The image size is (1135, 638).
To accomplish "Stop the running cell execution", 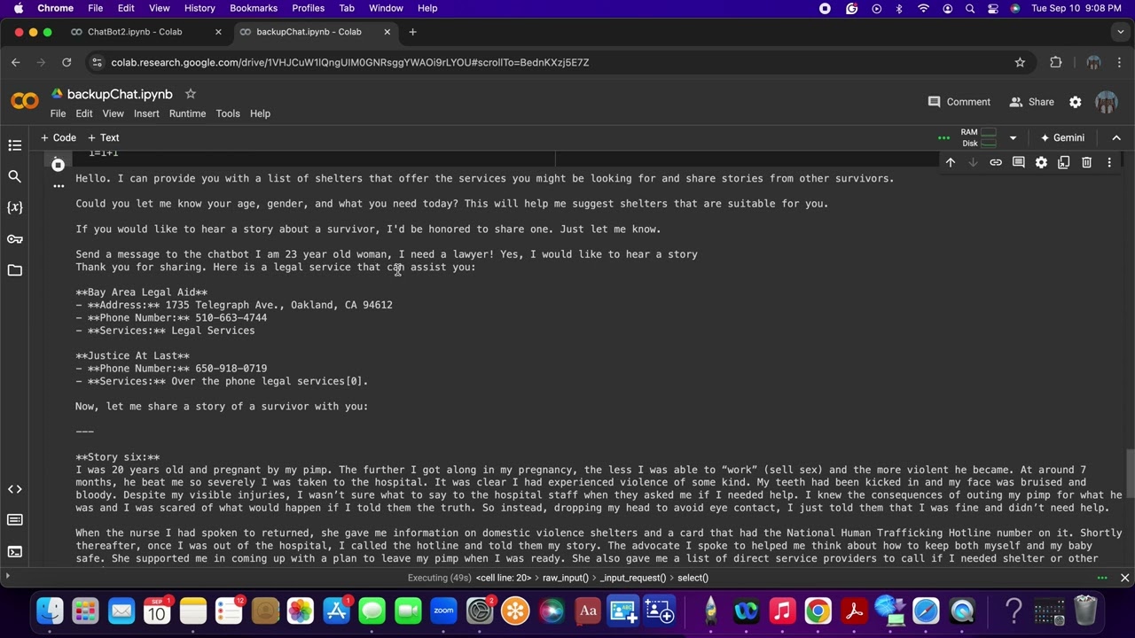I will point(58,165).
